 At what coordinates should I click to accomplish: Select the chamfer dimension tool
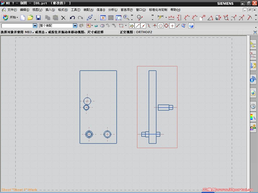pos(203,18)
